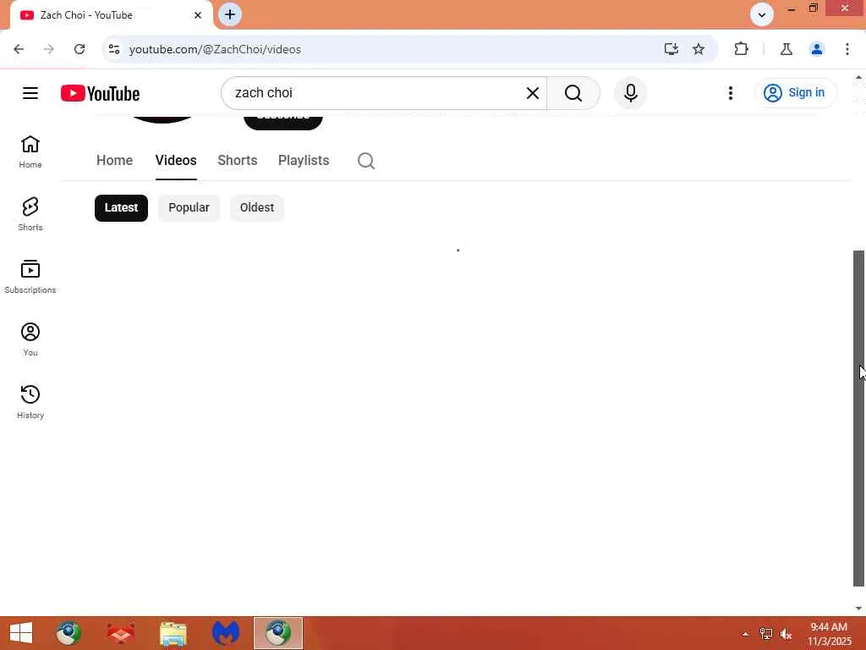Go to Home in the left sidebar

point(30,151)
